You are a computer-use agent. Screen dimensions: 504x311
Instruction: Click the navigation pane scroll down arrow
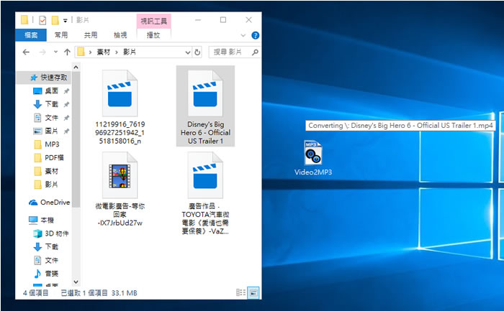coord(76,282)
